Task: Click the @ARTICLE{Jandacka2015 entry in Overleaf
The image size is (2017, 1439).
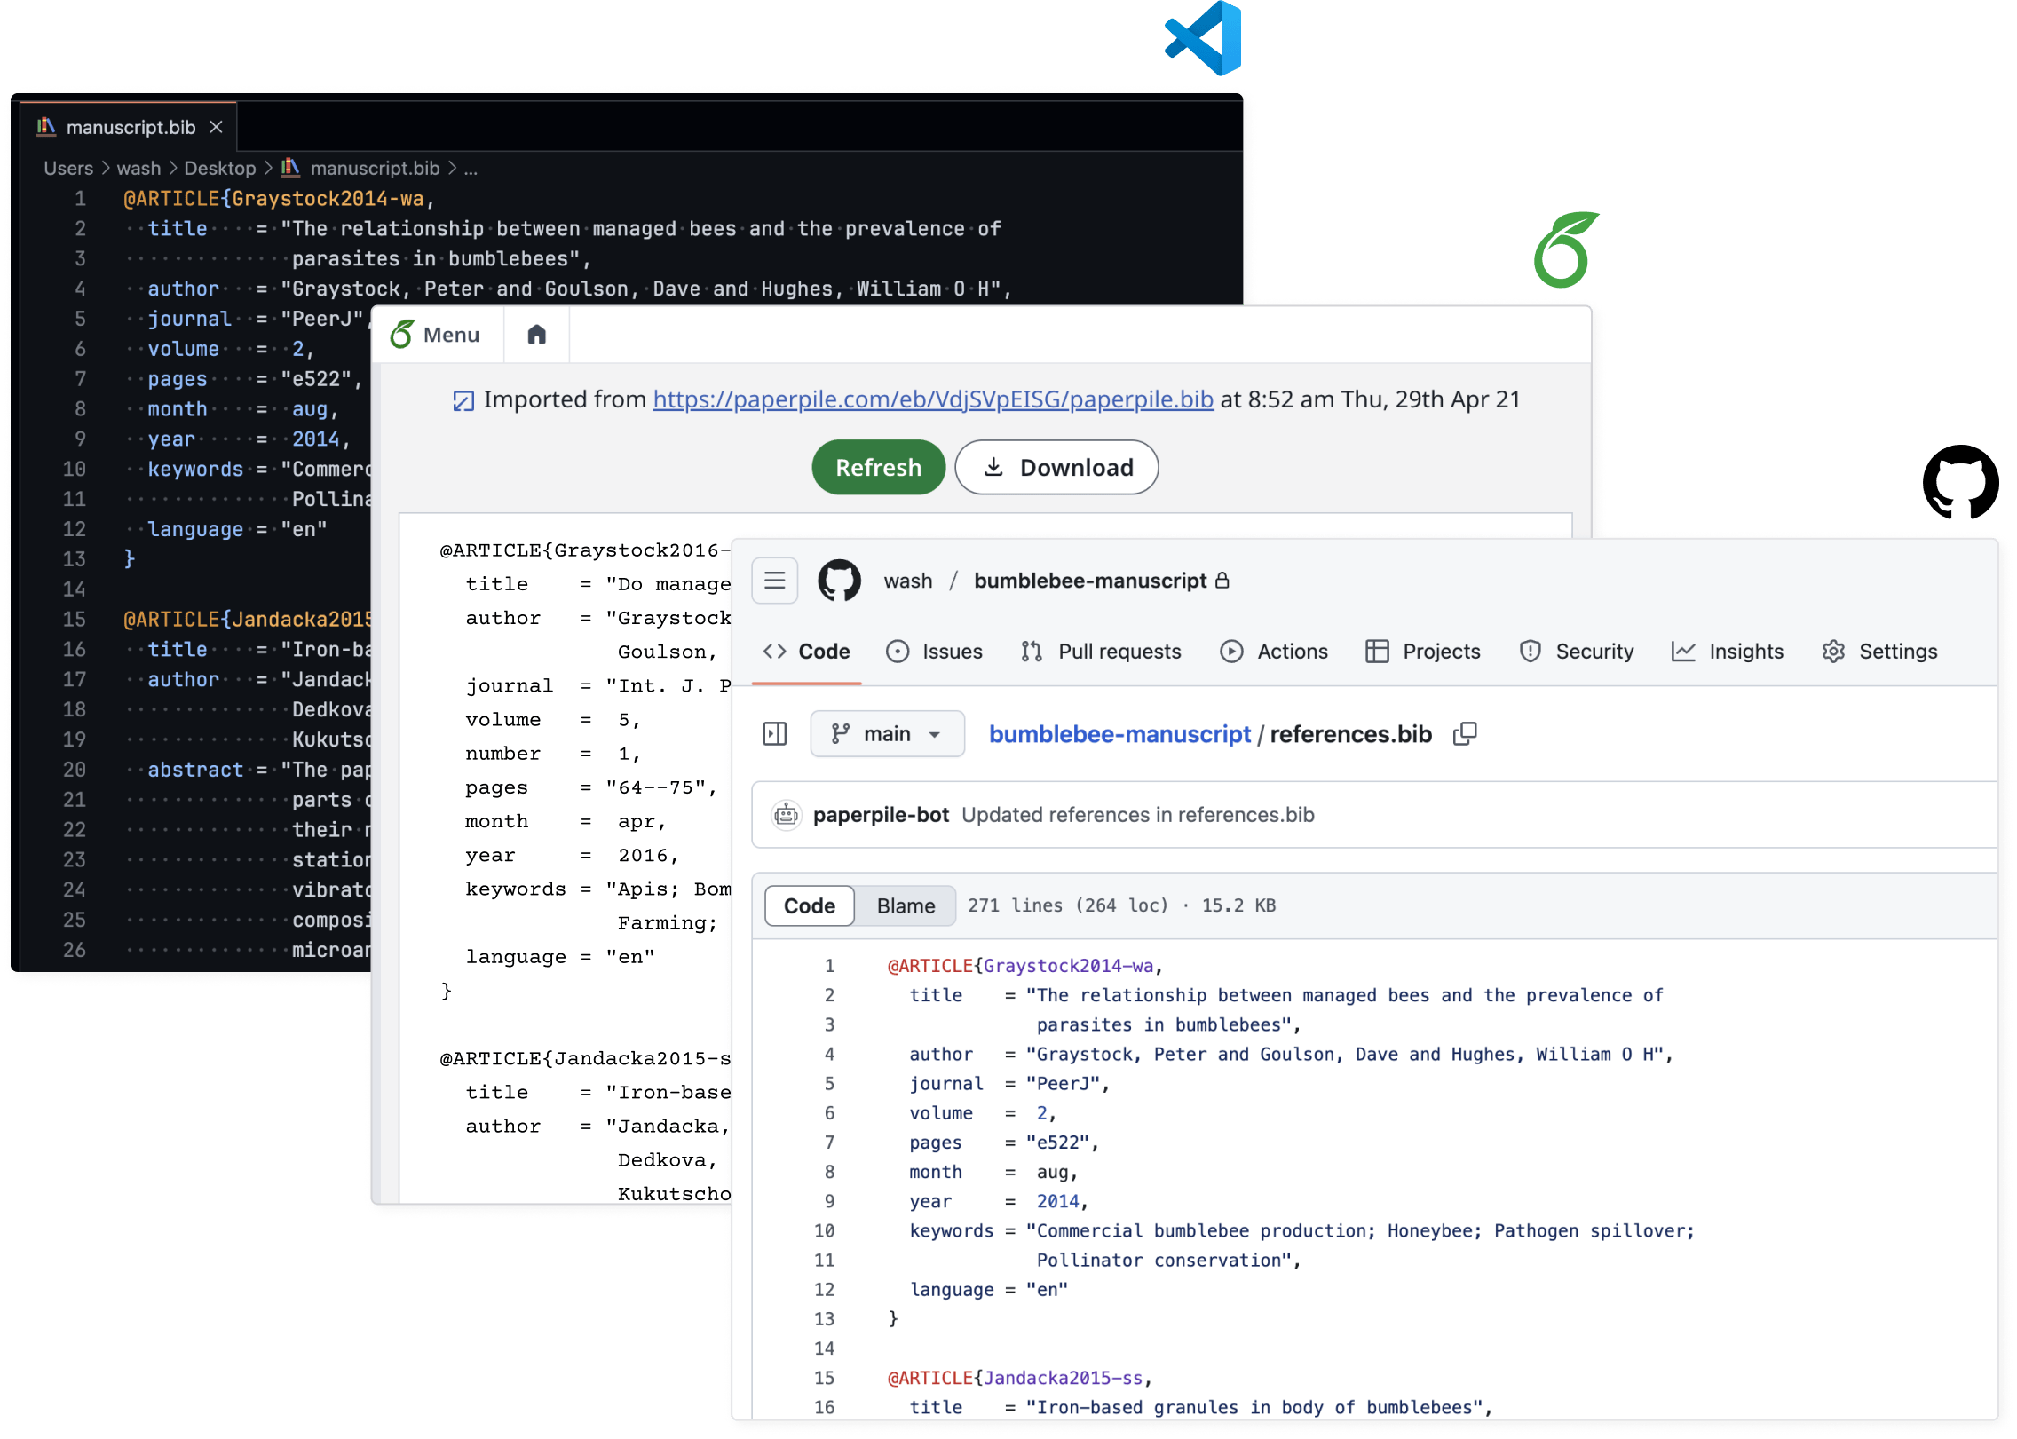Action: [584, 1059]
